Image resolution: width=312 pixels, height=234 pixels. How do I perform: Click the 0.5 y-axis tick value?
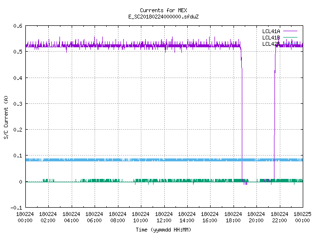pos(18,52)
